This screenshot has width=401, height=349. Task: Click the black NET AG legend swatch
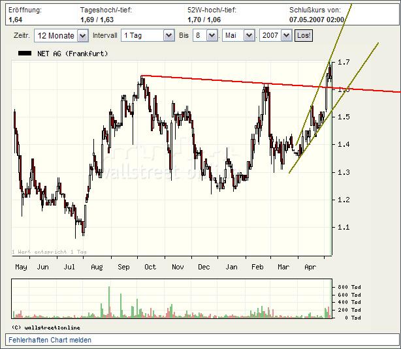(23, 53)
